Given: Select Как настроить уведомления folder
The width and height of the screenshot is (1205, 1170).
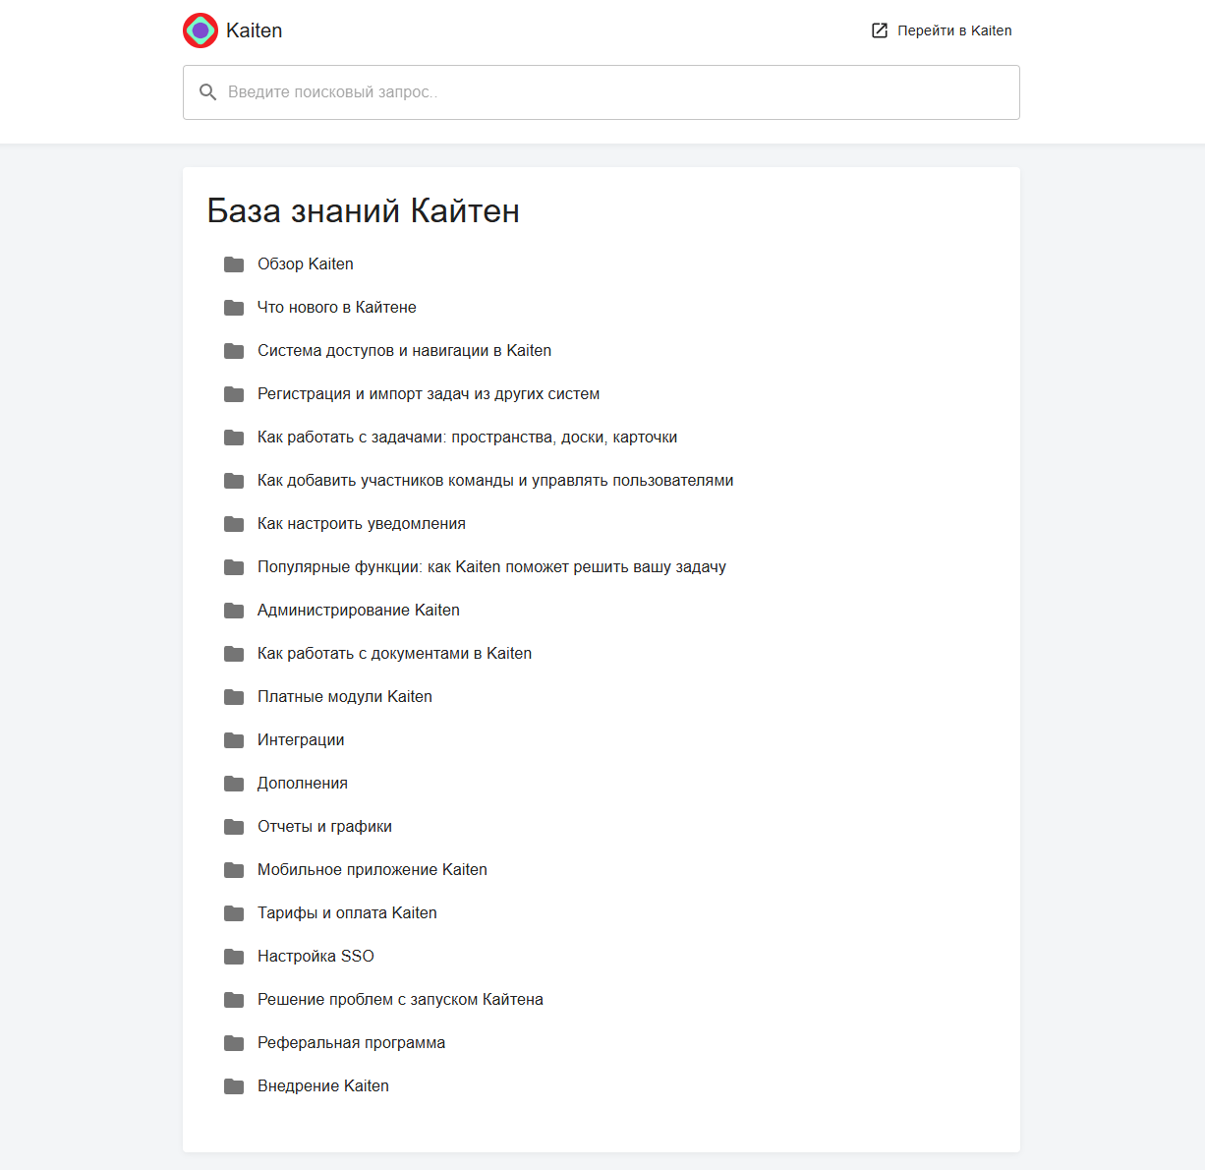Looking at the screenshot, I should (x=362, y=524).
